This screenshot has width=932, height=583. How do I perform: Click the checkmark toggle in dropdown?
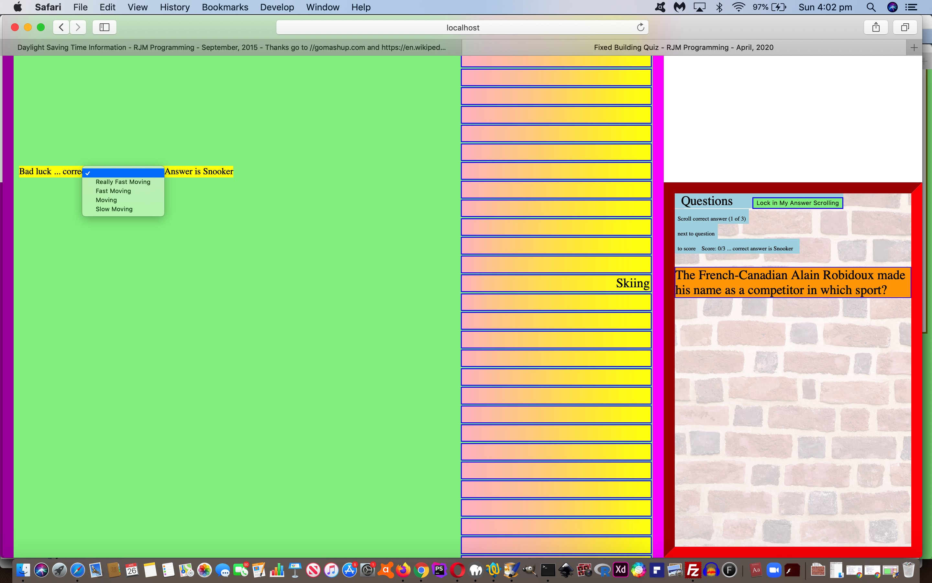[x=88, y=173]
